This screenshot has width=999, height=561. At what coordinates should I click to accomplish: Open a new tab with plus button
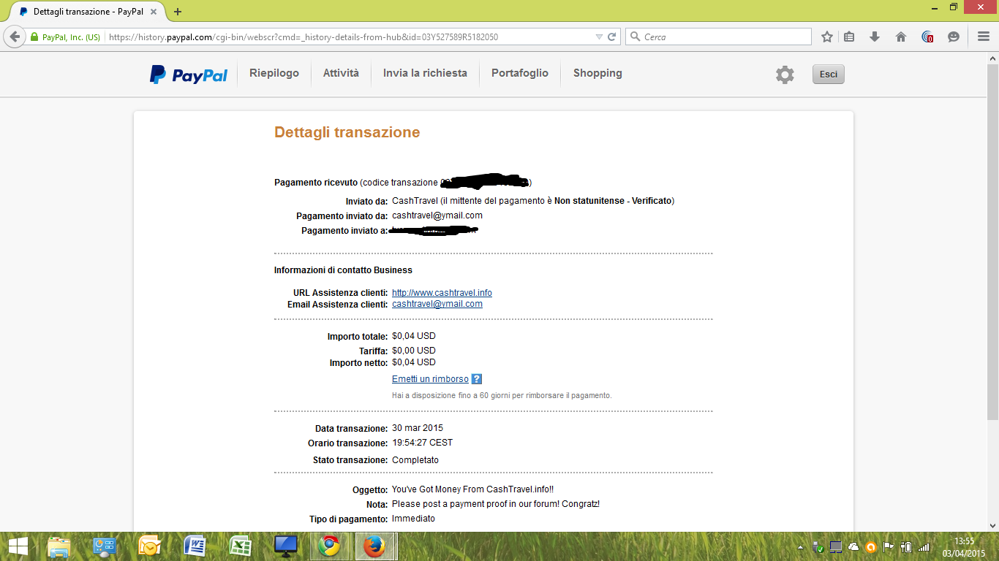point(178,12)
